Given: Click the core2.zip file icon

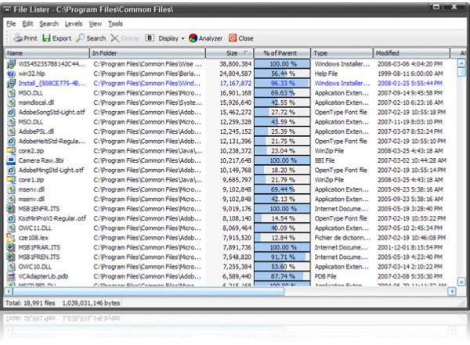Looking at the screenshot, I should pyautogui.click(x=11, y=149).
